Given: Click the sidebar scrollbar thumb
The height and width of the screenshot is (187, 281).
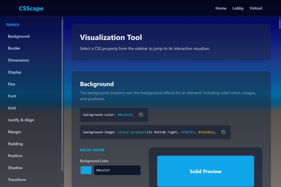Looking at the screenshot, I should (x=62, y=95).
